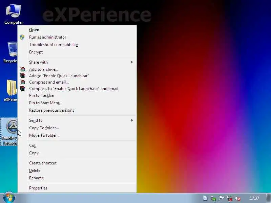Select Cut in the context menu

77,145
